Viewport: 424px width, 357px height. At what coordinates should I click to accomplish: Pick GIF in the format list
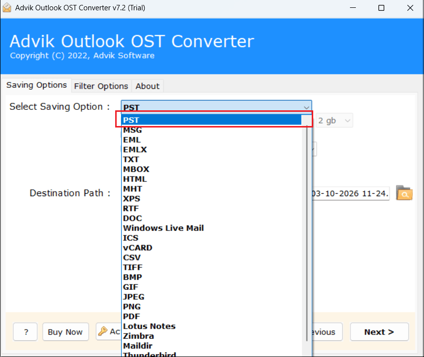coord(212,287)
